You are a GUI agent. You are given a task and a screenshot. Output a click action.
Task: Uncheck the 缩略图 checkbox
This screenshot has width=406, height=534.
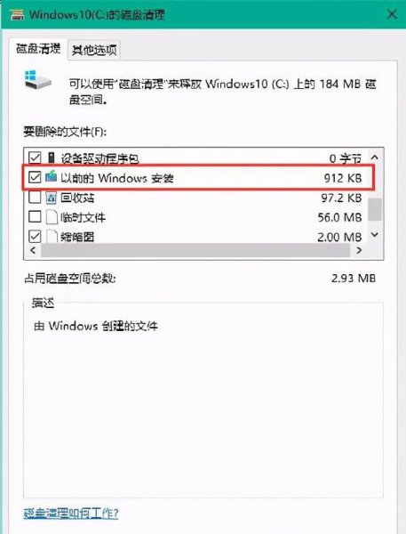click(35, 236)
